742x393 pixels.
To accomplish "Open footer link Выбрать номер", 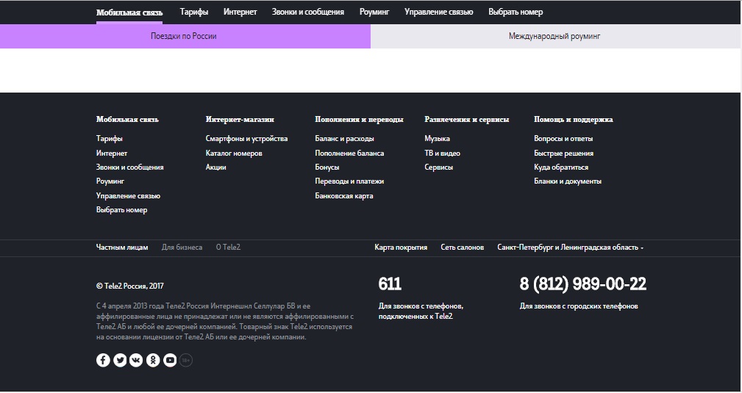I will (121, 210).
